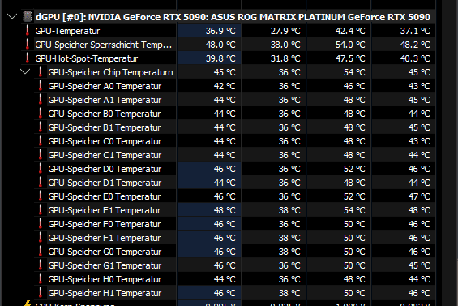Select the GPU-Speicher C1 Temperatur label

coord(105,155)
